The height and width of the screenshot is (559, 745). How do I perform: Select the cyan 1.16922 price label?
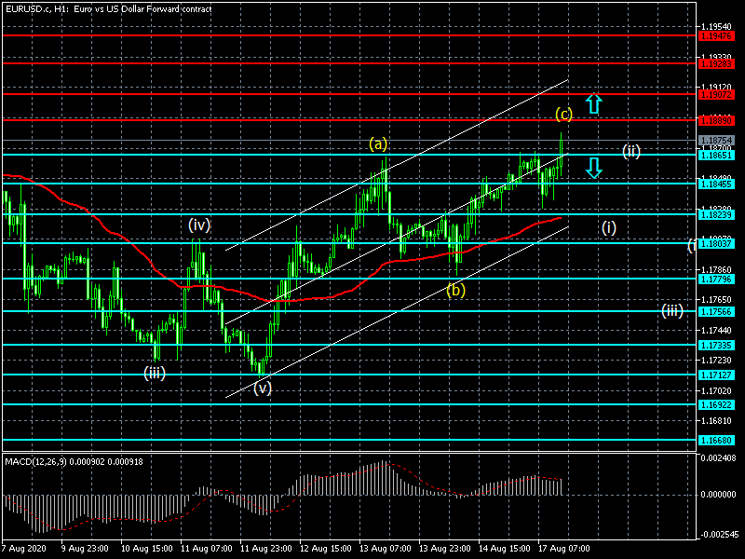click(716, 405)
